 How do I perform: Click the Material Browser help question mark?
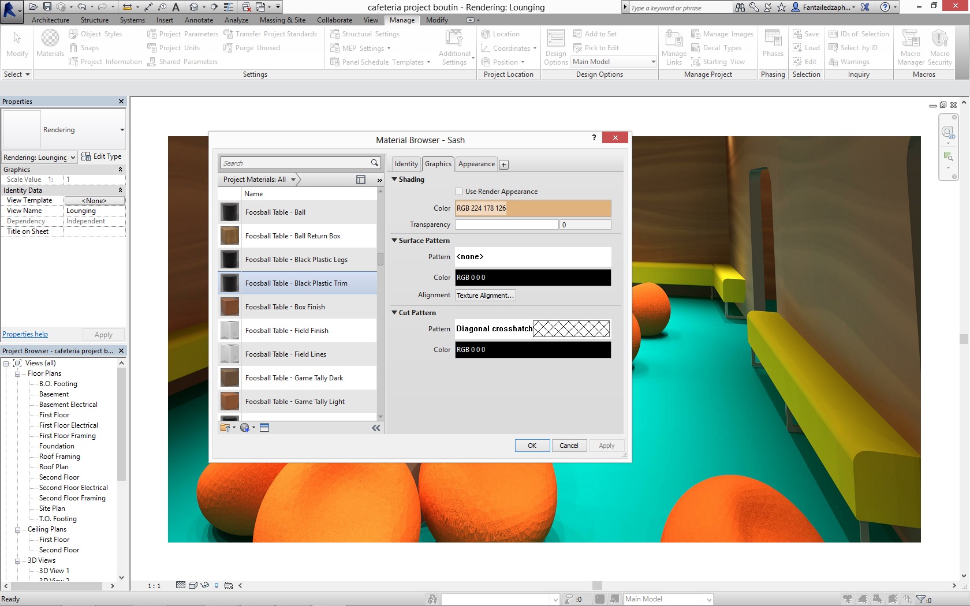click(594, 137)
